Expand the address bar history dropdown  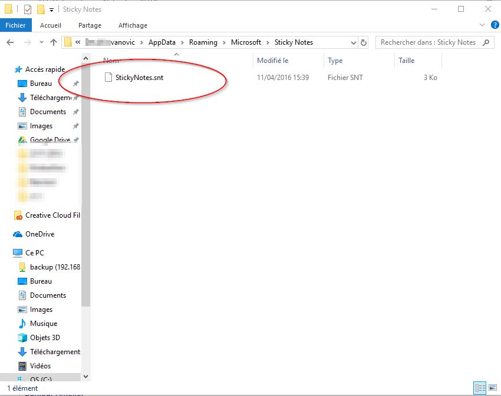click(x=354, y=42)
